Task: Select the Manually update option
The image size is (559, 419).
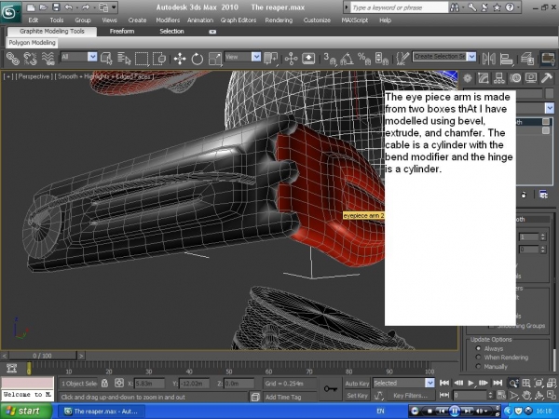Action: 479,366
